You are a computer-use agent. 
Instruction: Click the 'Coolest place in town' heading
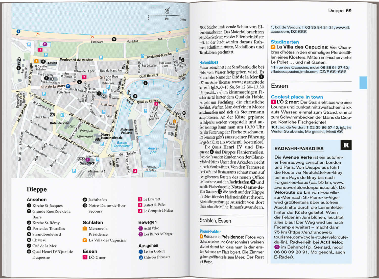pyautogui.click(x=297, y=97)
